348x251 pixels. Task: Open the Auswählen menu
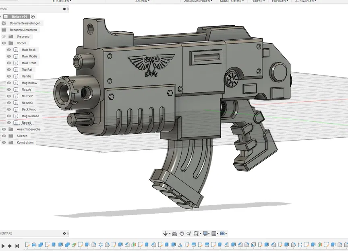305,1
